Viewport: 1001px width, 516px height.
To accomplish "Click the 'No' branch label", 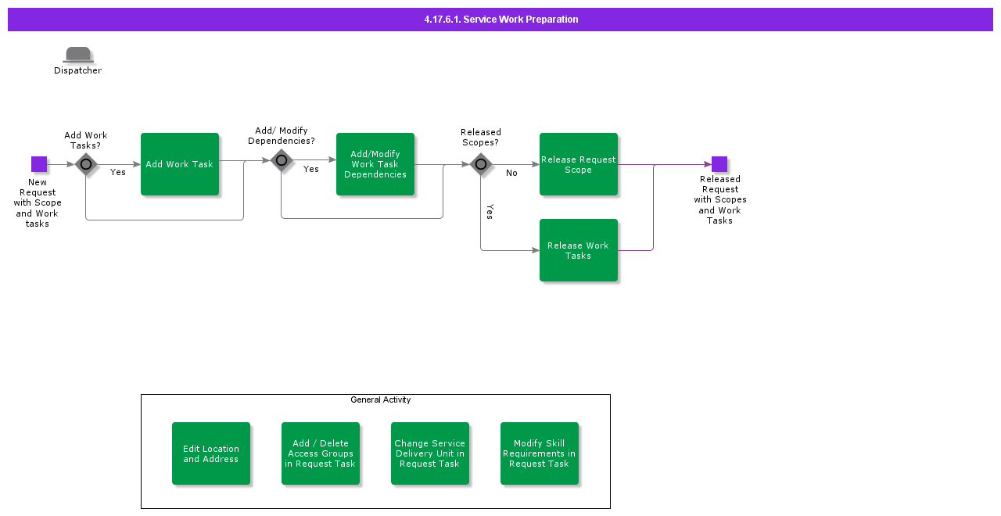I will [x=511, y=174].
